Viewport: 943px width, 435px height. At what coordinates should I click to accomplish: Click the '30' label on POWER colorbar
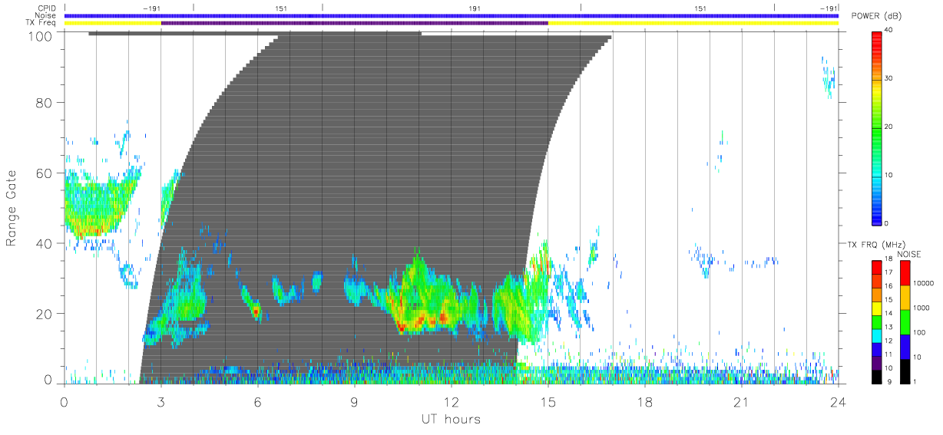click(x=888, y=78)
